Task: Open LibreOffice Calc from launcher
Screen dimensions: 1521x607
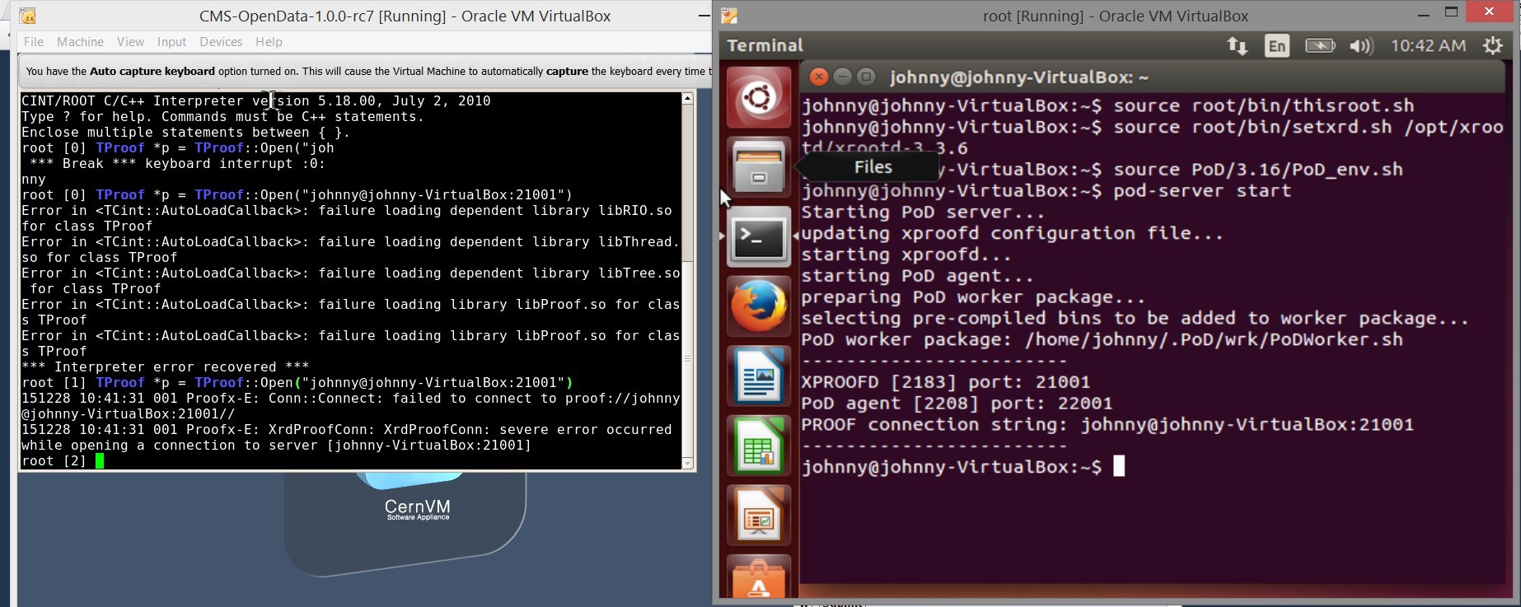Action: coord(758,446)
